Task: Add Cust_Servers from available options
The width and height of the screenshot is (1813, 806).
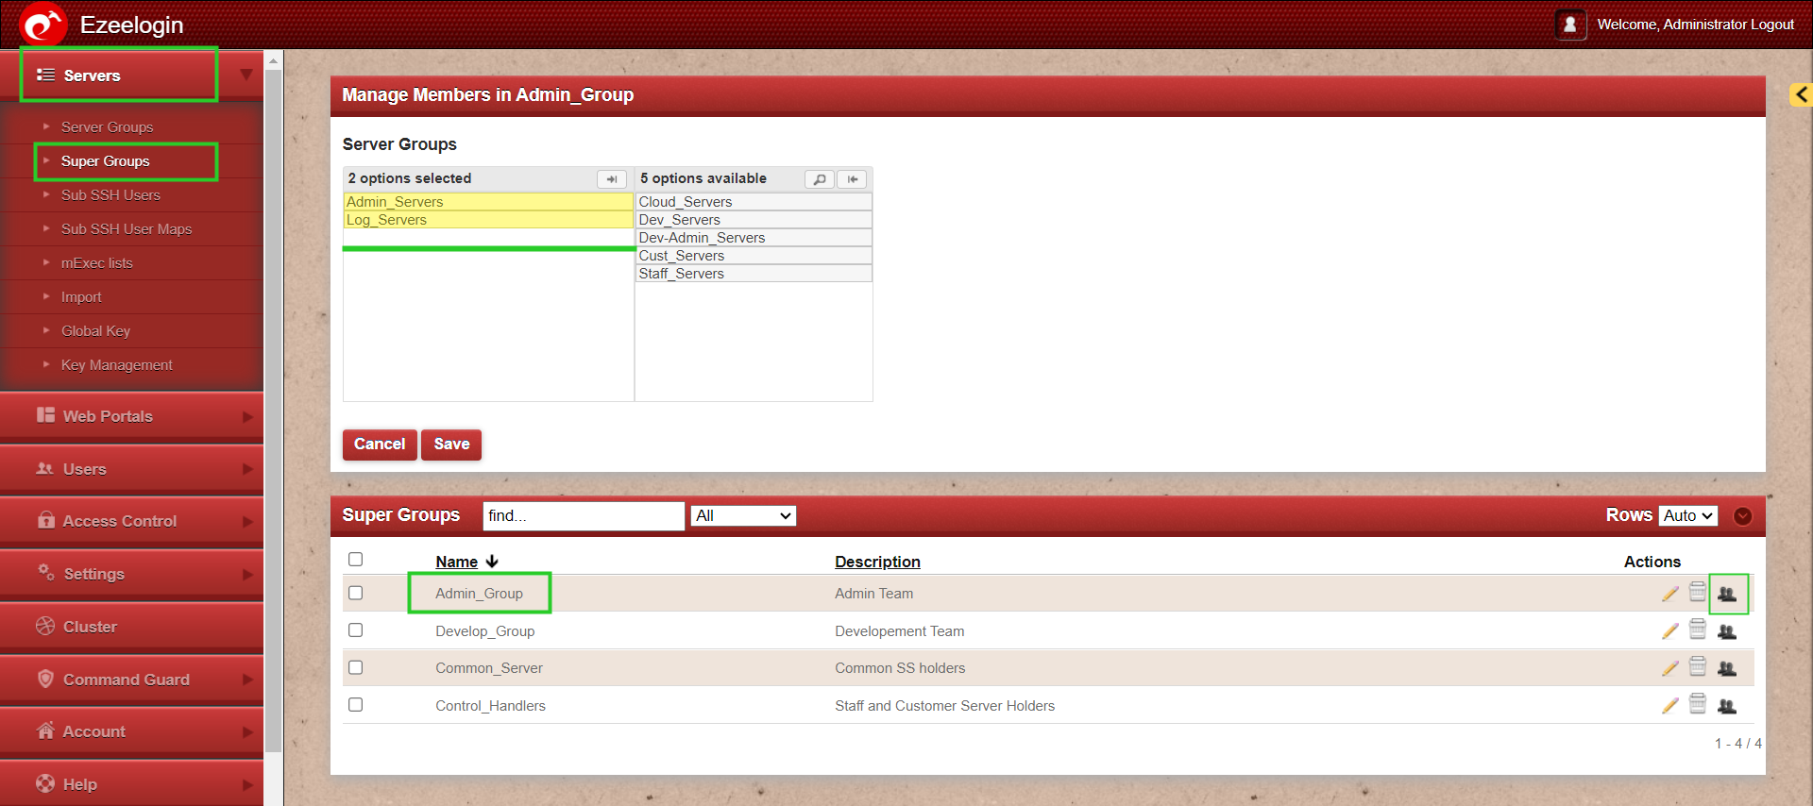Action: [754, 256]
